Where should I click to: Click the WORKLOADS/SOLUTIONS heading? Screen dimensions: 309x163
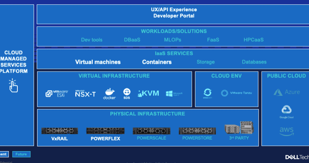(x=174, y=31)
